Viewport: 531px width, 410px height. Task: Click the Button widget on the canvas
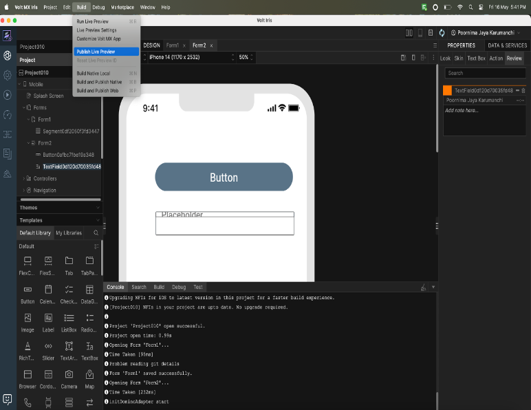point(224,177)
